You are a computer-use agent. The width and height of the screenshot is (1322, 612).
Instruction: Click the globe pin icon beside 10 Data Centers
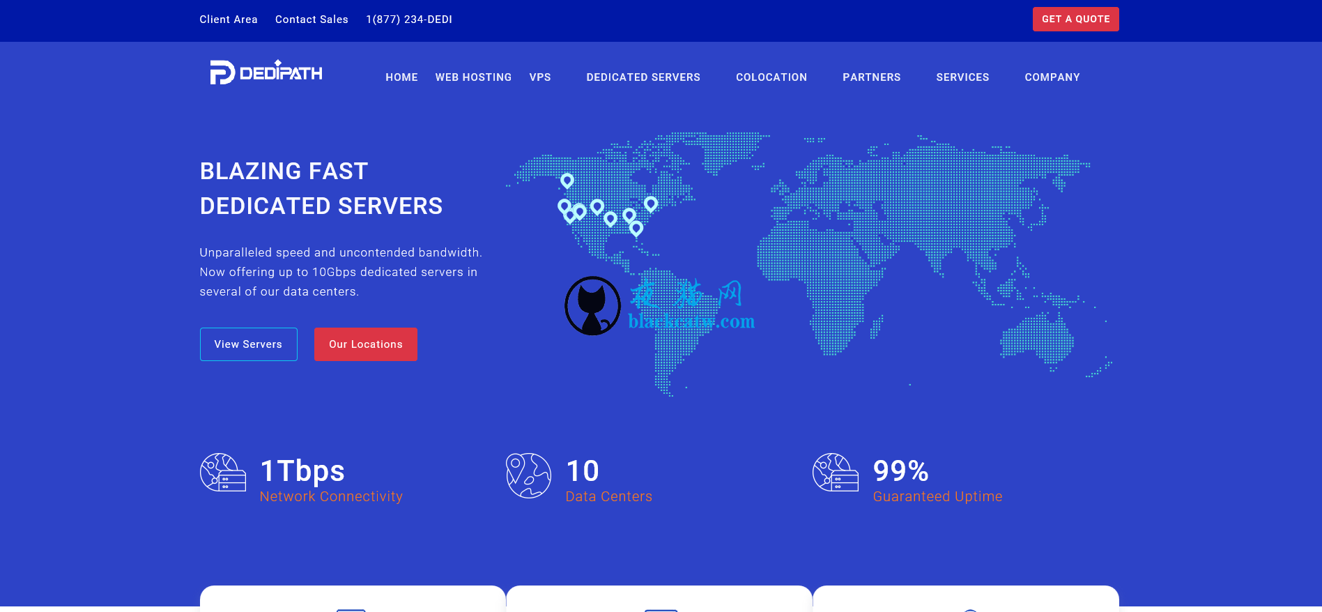click(528, 475)
